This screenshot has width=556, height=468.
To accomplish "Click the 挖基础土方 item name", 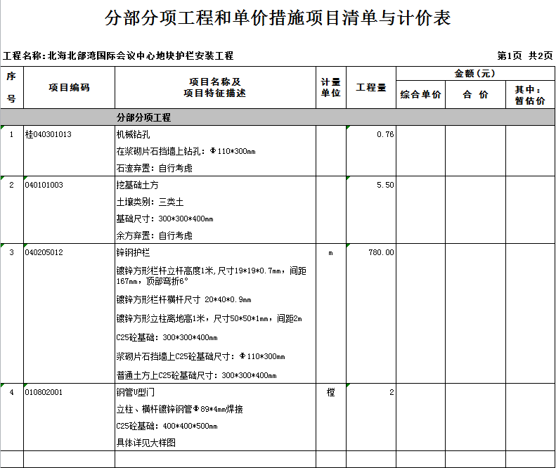I will [x=137, y=185].
